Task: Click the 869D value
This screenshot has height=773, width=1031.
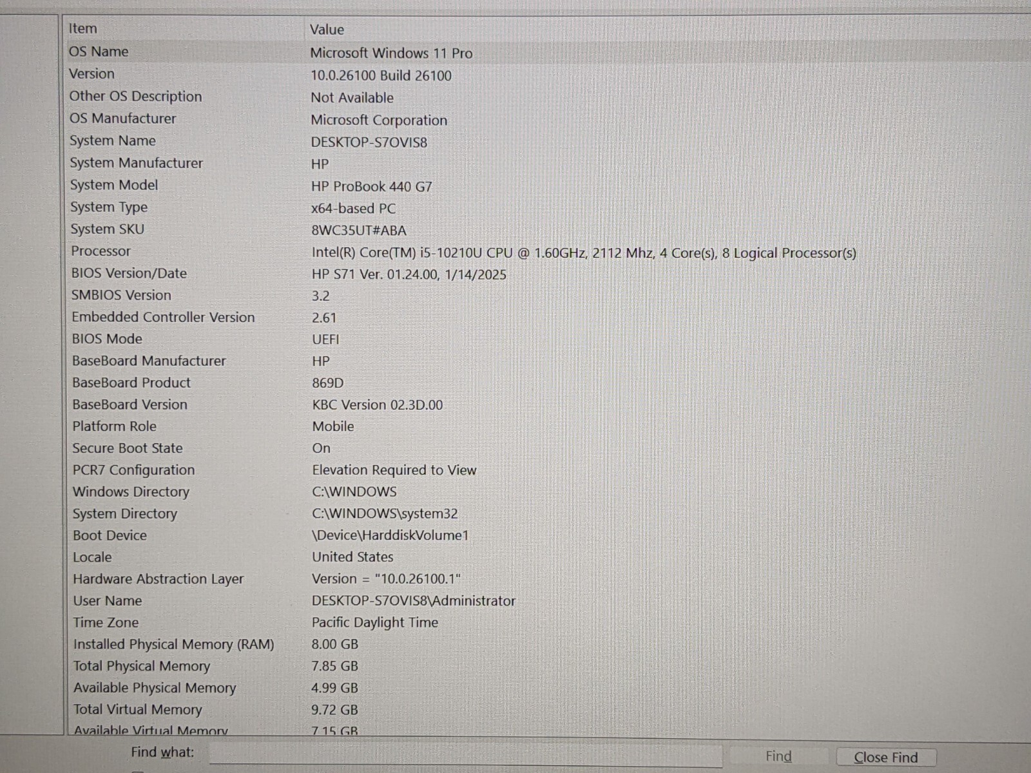Action: 328,383
